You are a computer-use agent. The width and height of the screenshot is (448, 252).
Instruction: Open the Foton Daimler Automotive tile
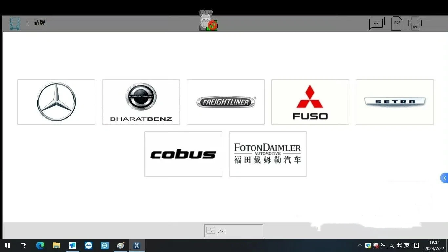point(268,154)
